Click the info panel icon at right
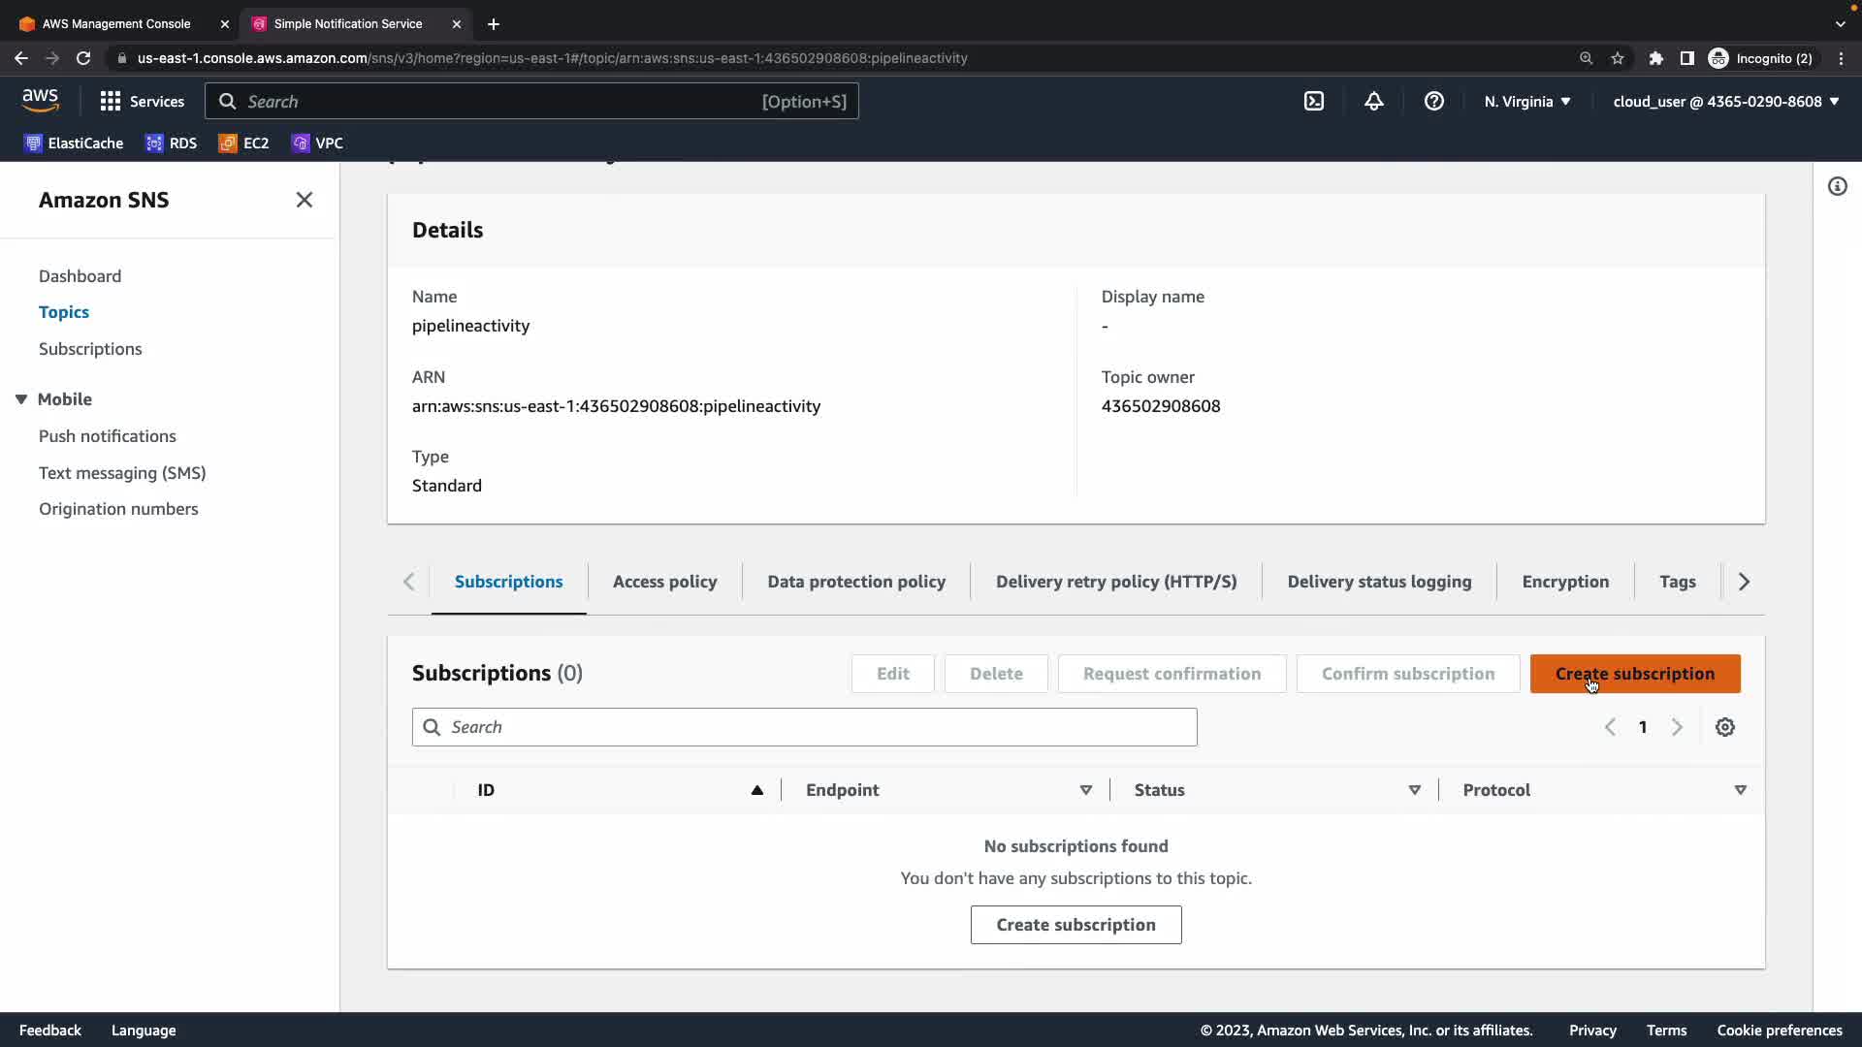This screenshot has height=1047, width=1862. point(1838,186)
